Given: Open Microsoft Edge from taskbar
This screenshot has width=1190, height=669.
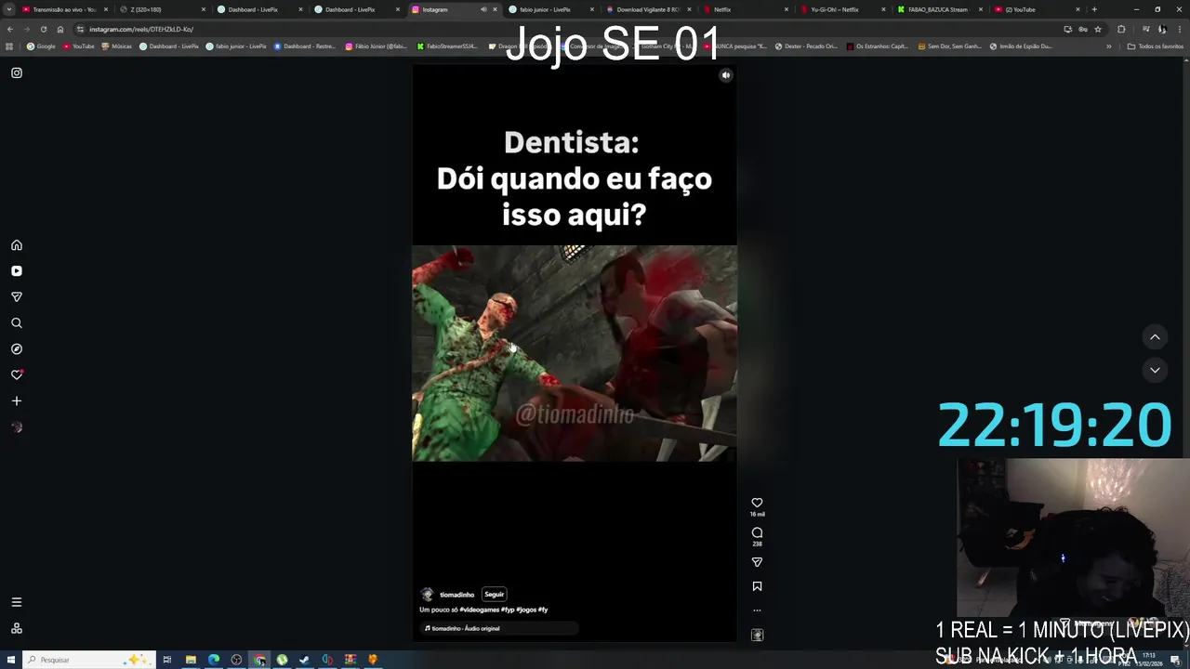Looking at the screenshot, I should coord(214,660).
